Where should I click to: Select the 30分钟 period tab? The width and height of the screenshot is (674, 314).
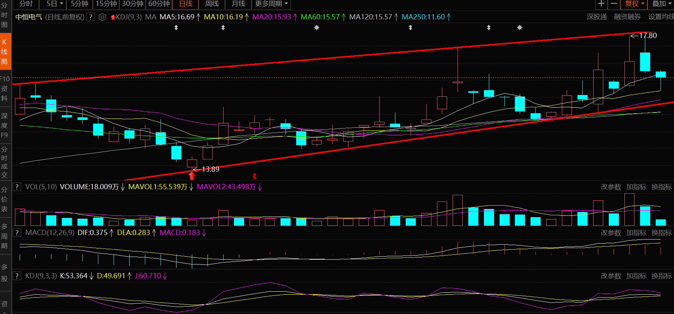pyautogui.click(x=133, y=4)
